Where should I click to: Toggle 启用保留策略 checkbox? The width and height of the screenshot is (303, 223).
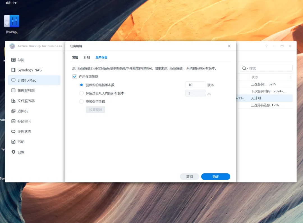tap(75, 77)
